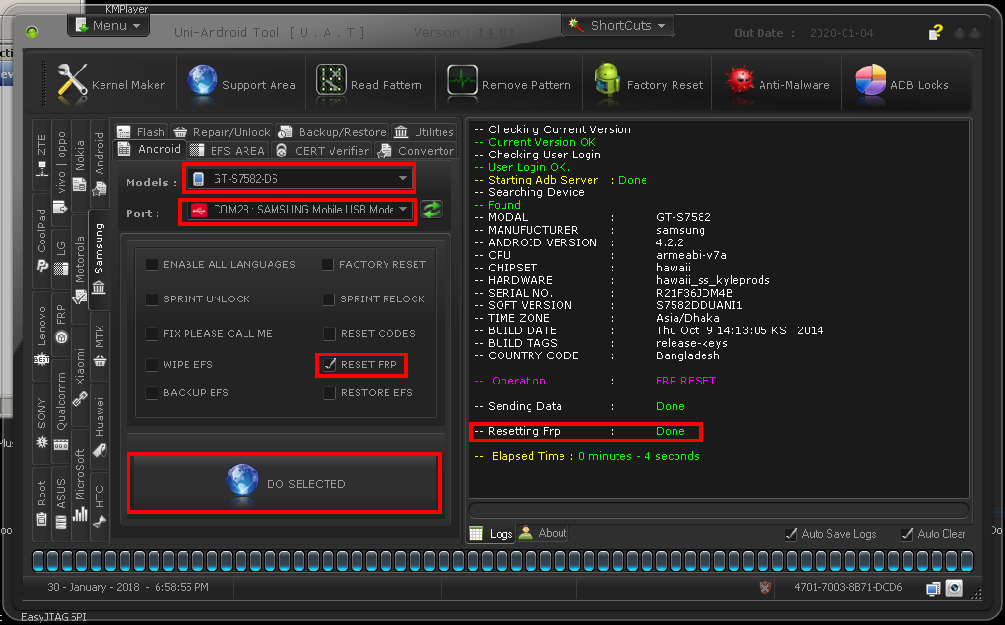Click the camera screenshot icon in status bar
The width and height of the screenshot is (1005, 625).
955,588
